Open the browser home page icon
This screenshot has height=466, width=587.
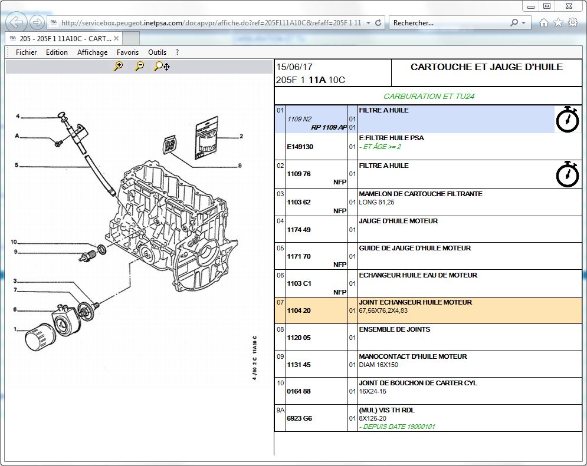[x=544, y=23]
